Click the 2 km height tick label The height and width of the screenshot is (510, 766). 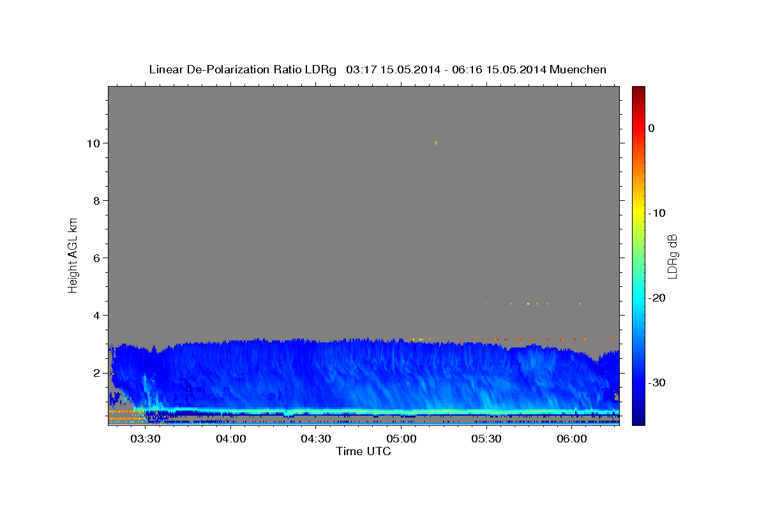[96, 373]
